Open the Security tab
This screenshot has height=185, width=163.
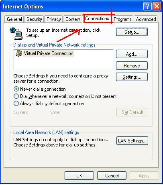pyautogui.click(x=34, y=19)
